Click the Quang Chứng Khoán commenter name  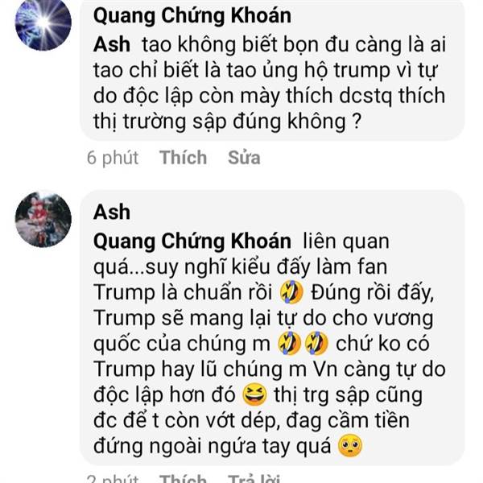pos(192,16)
